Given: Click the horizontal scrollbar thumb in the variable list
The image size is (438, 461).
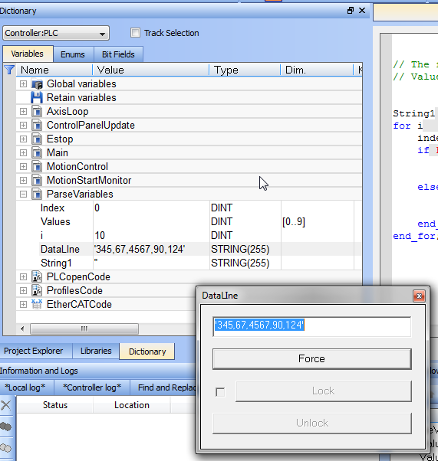Looking at the screenshot, I should (84, 329).
